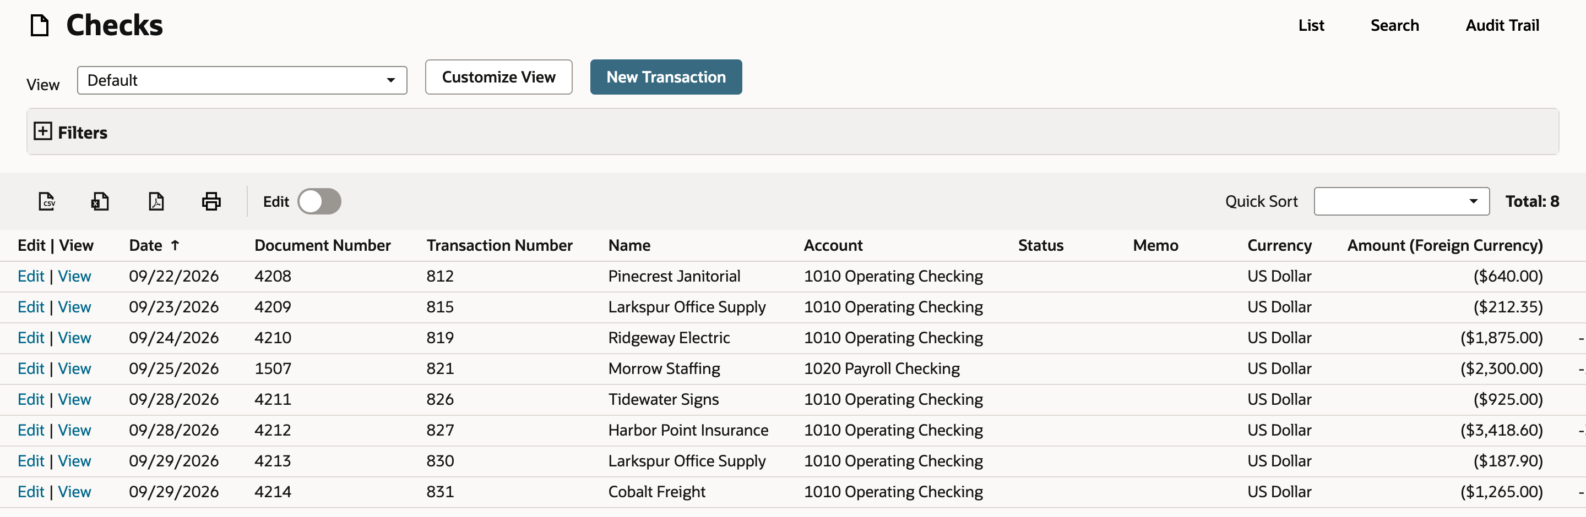Click the New Transaction button

pyautogui.click(x=666, y=77)
